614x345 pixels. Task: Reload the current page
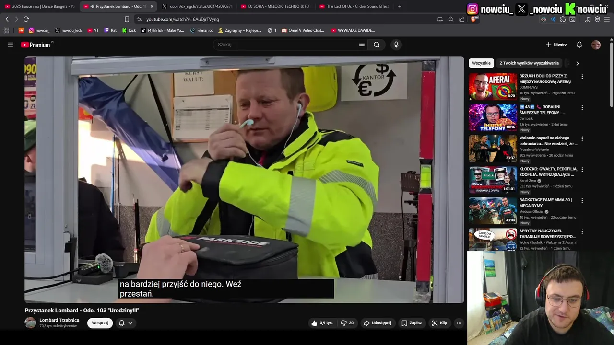(x=26, y=19)
